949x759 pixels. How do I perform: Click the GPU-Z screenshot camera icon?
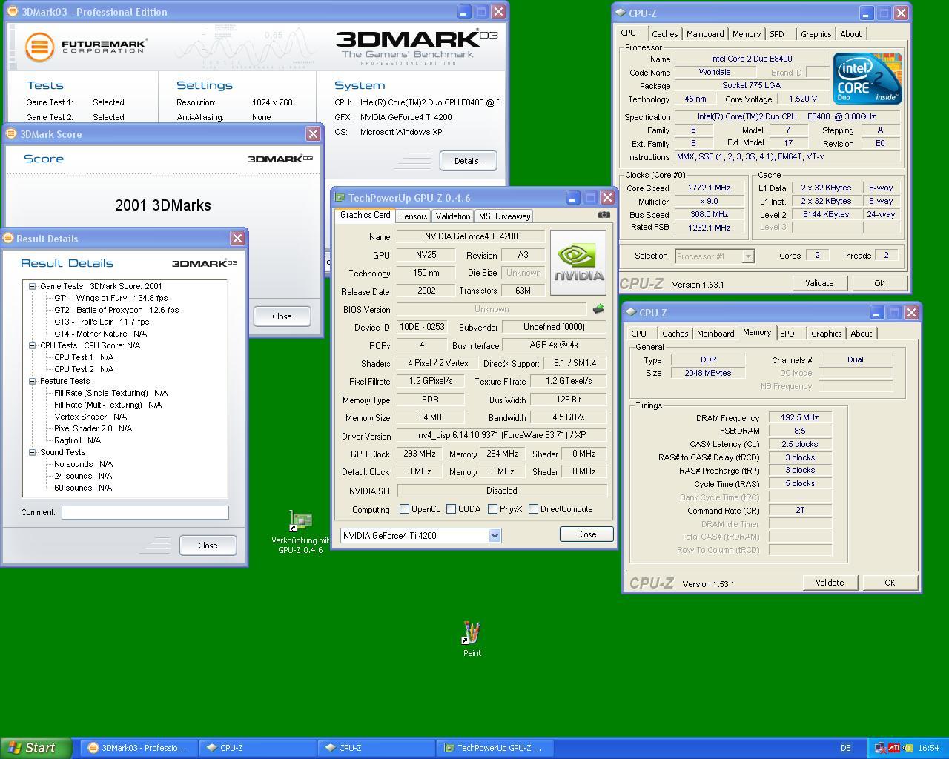click(x=604, y=215)
